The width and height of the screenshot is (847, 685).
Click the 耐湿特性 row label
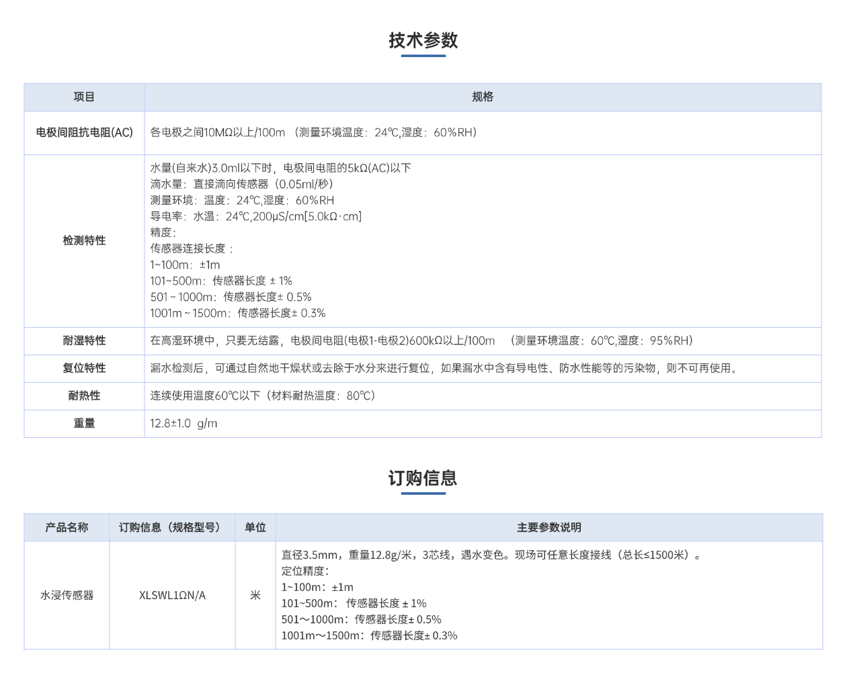coord(84,340)
